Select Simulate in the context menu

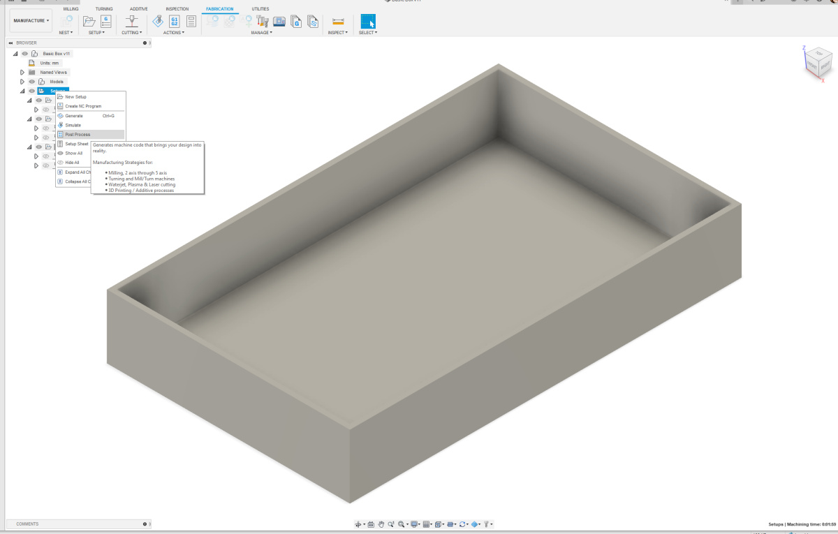[x=90, y=125]
